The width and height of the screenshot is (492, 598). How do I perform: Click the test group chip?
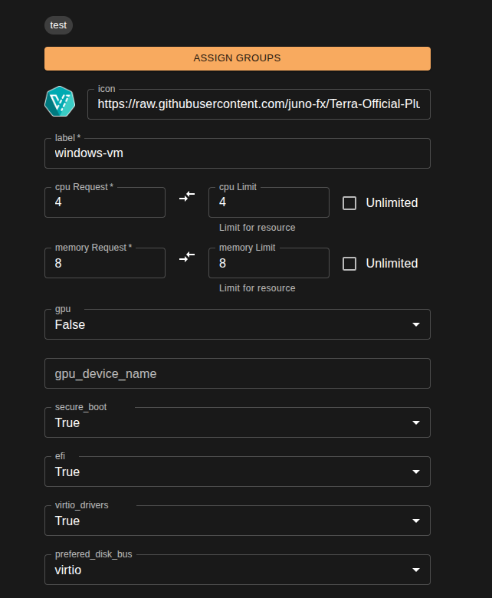(58, 25)
